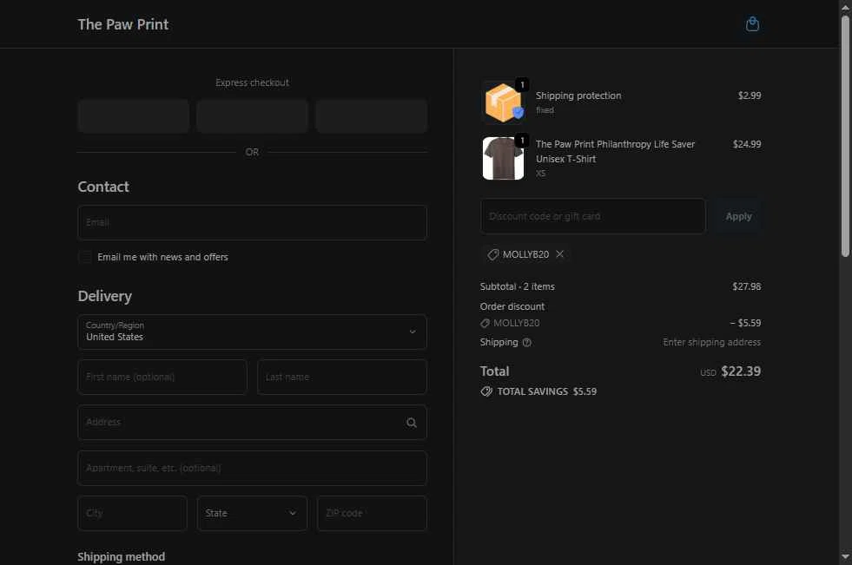Click the Order discount MOLLYB20 tag icon
This screenshot has width=852, height=565.
pos(485,323)
